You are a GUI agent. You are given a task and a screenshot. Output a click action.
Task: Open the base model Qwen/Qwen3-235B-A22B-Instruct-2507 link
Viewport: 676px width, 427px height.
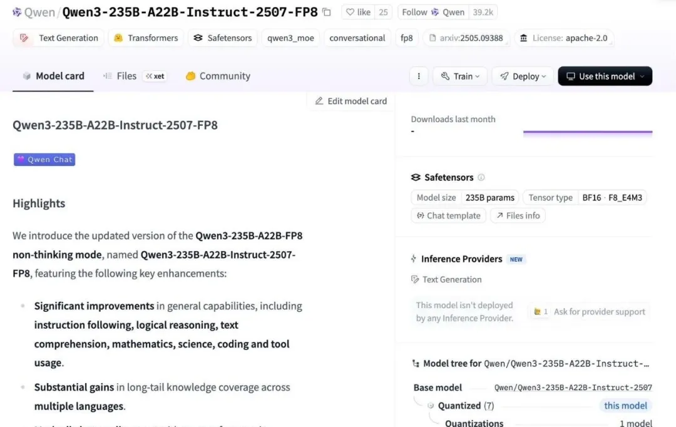click(x=573, y=388)
